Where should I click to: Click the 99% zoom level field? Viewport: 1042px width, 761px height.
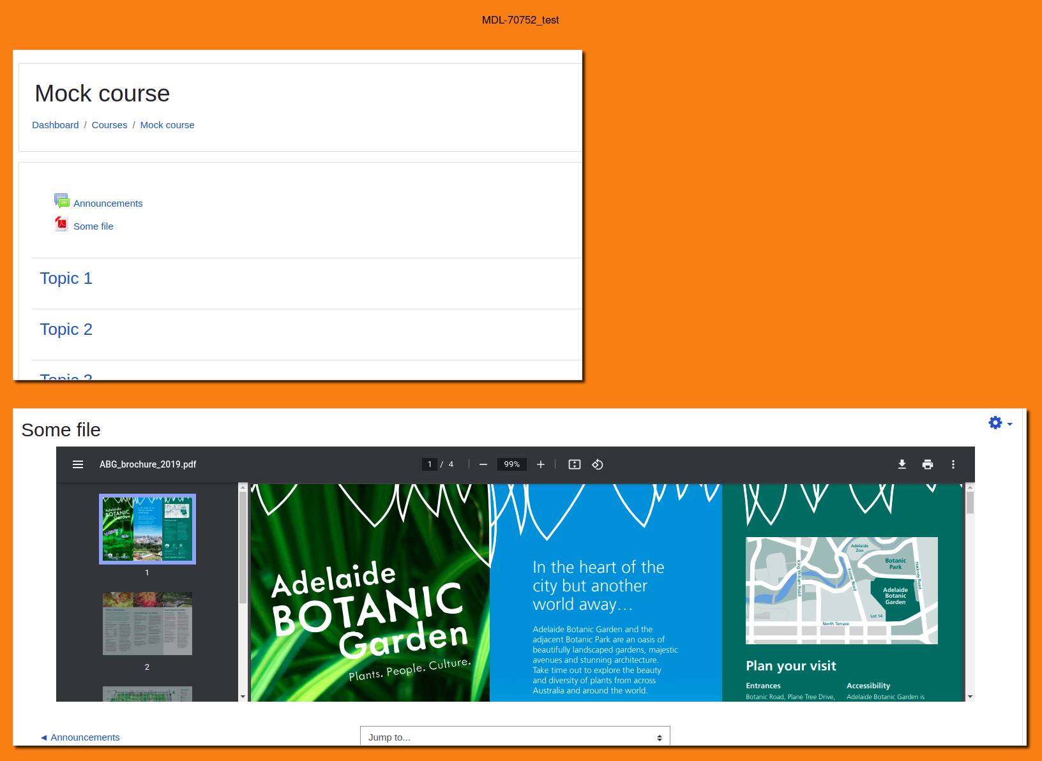click(512, 464)
